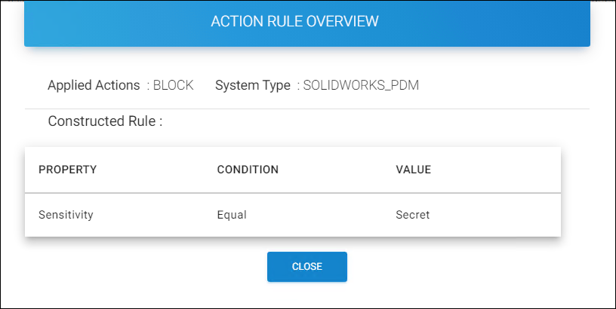Select the CONDITION column header
The width and height of the screenshot is (616, 309).
[248, 170]
